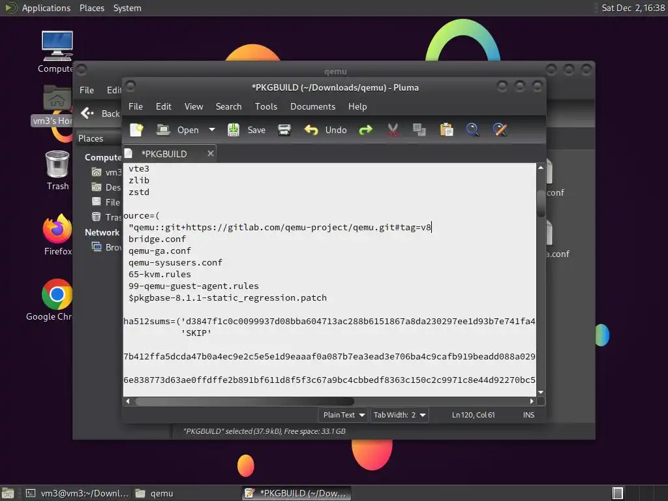Viewport: 668px width, 501px height.
Task: Click the 'SKIP' checksum line
Action: click(x=196, y=333)
